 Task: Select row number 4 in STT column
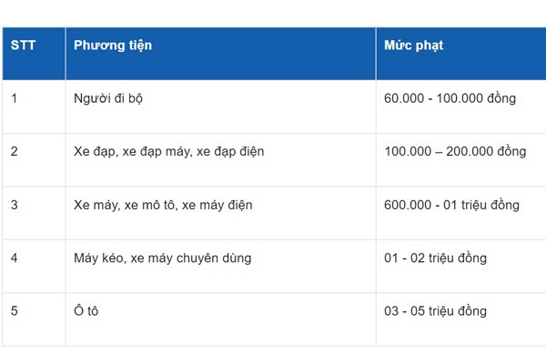point(15,258)
